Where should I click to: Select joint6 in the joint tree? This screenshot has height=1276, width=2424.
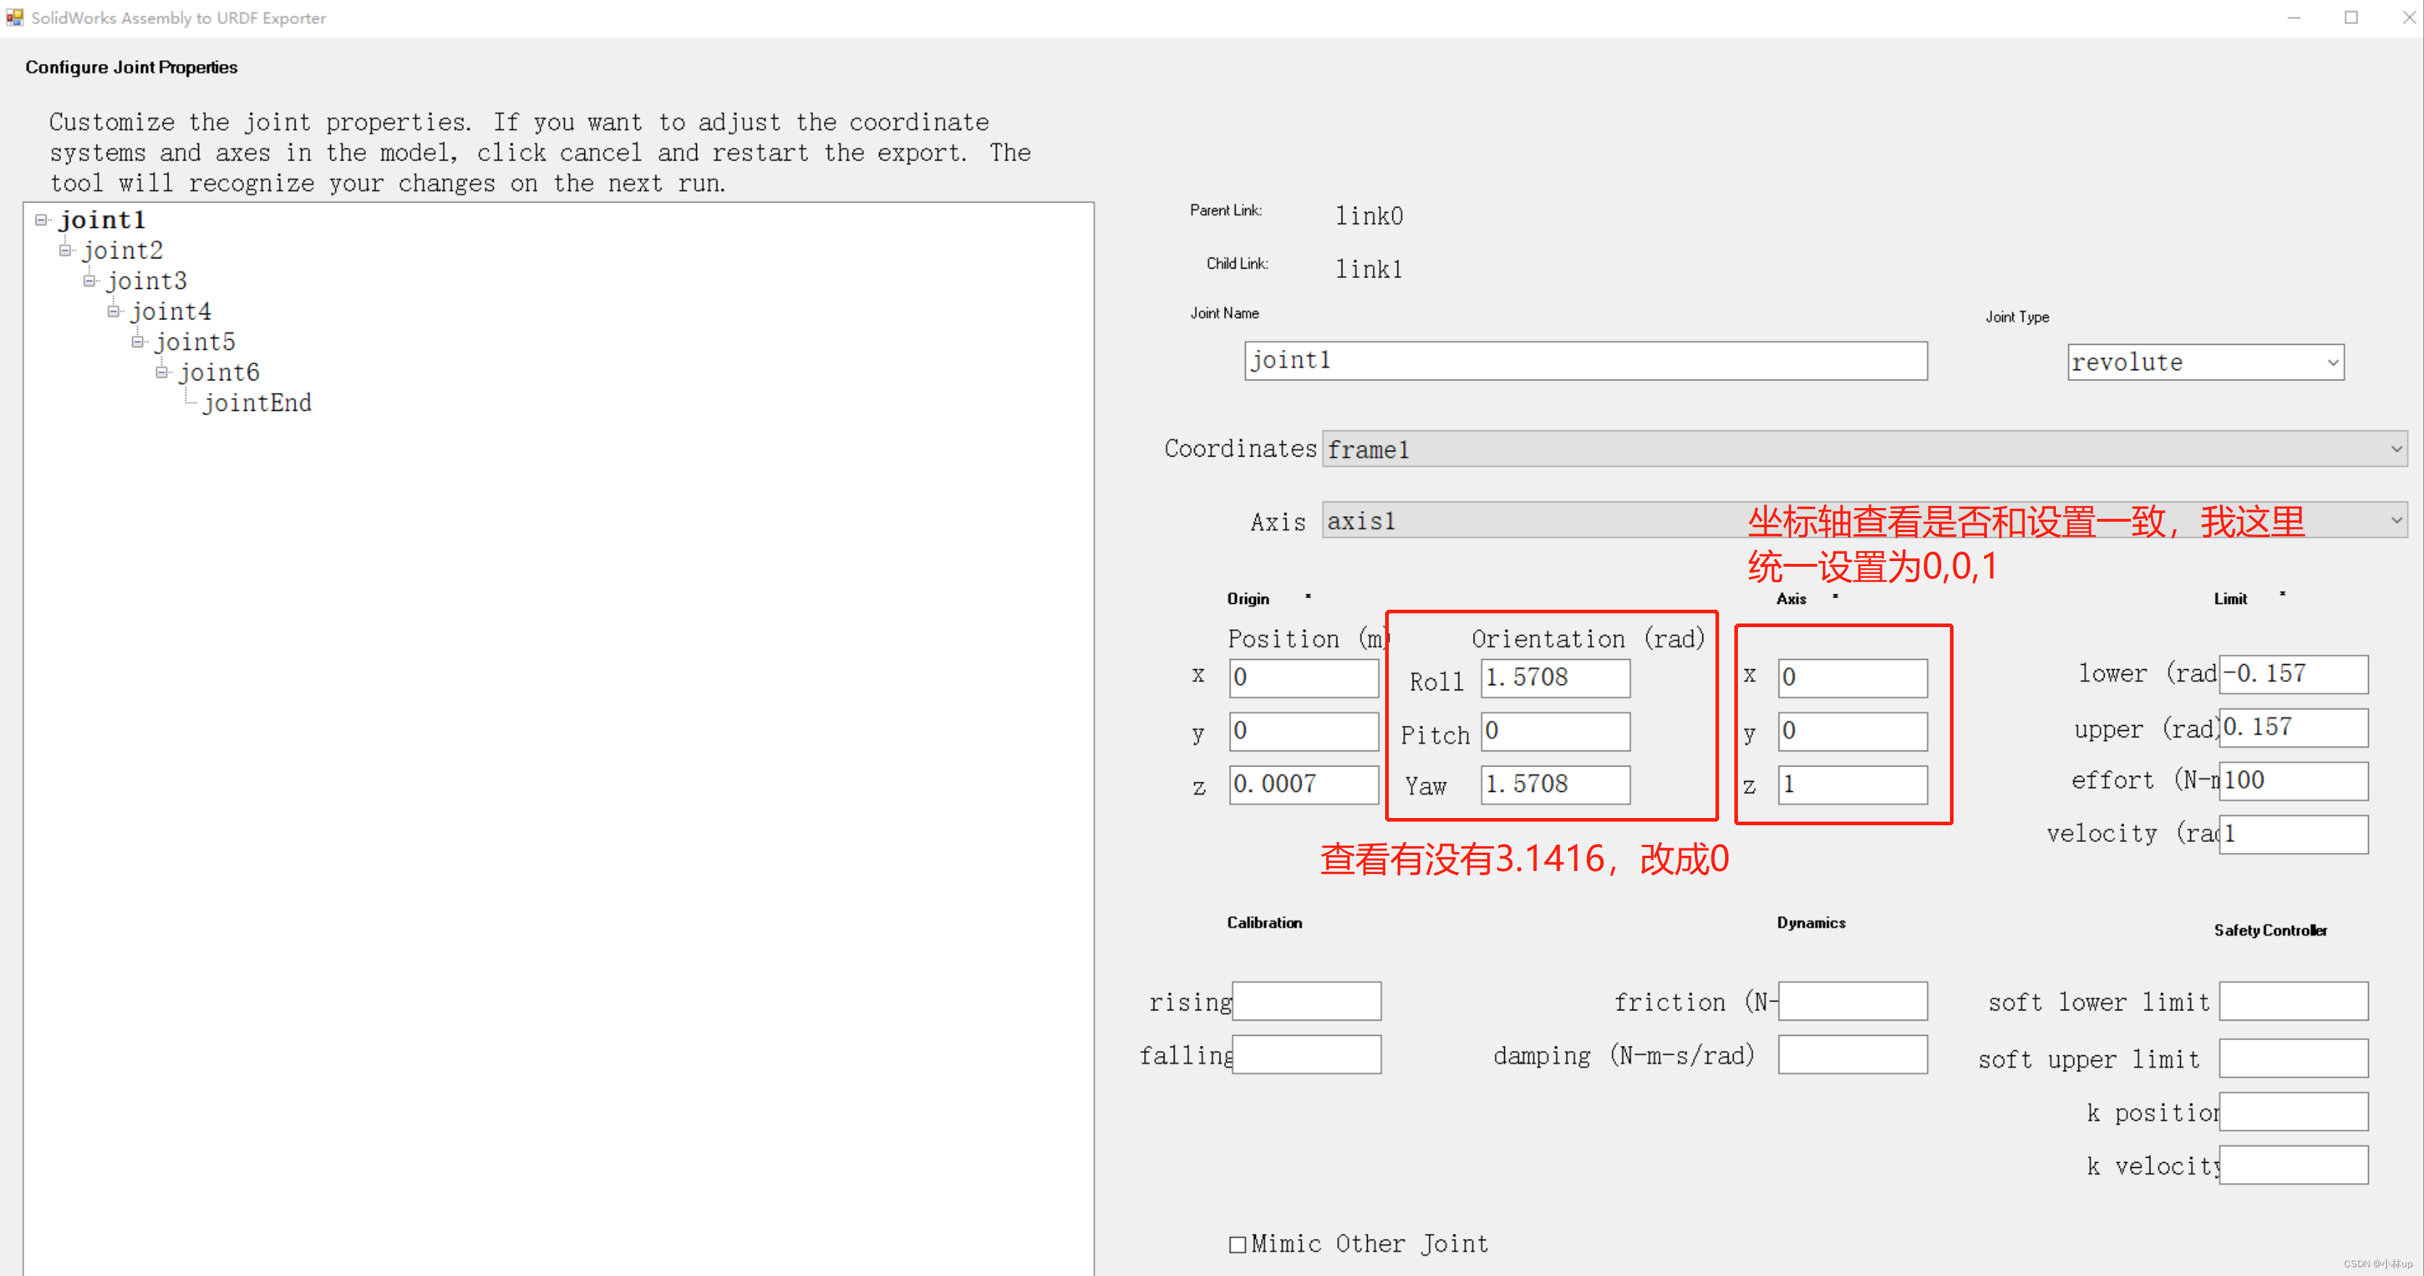[220, 372]
